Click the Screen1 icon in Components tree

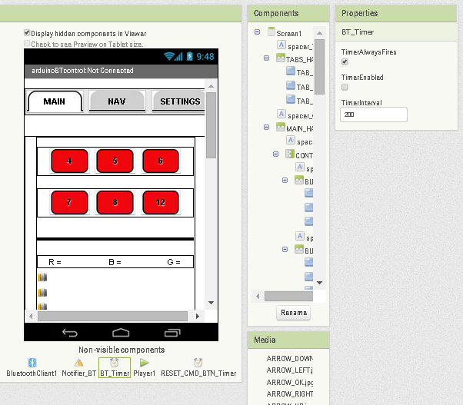click(x=271, y=32)
